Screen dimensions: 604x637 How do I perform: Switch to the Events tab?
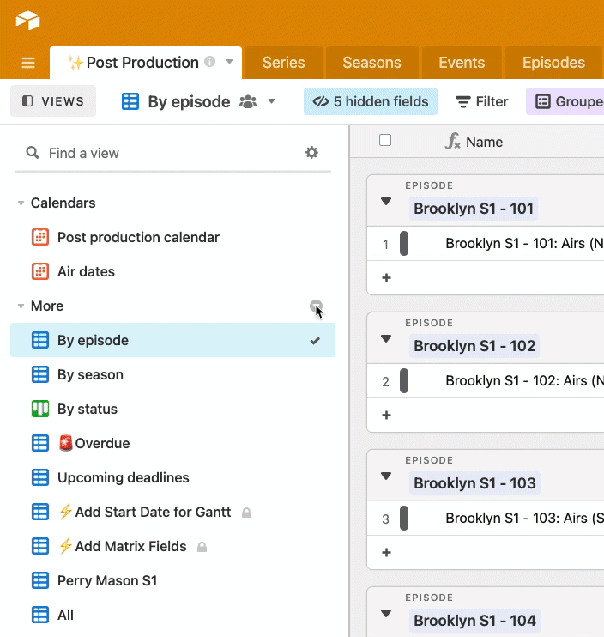(462, 63)
